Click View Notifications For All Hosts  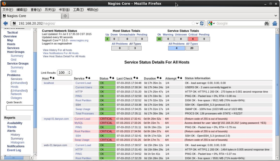(60, 53)
